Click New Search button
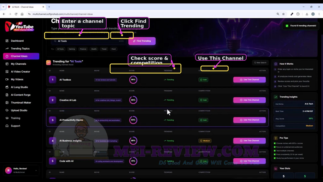The image size is (323, 182). click(x=260, y=63)
